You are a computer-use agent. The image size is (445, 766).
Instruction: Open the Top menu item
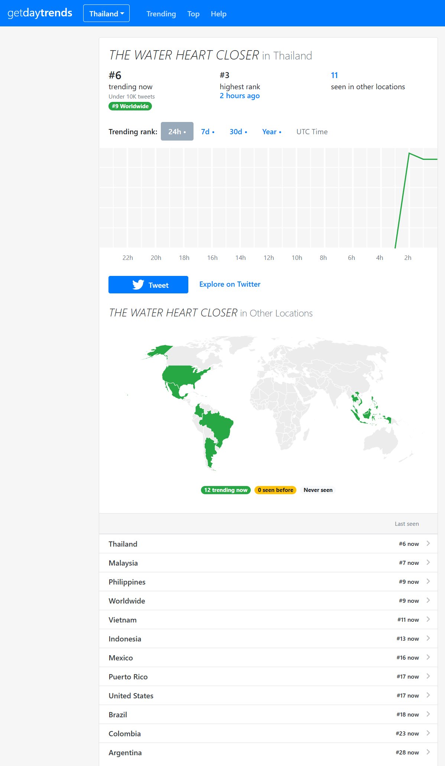tap(193, 14)
